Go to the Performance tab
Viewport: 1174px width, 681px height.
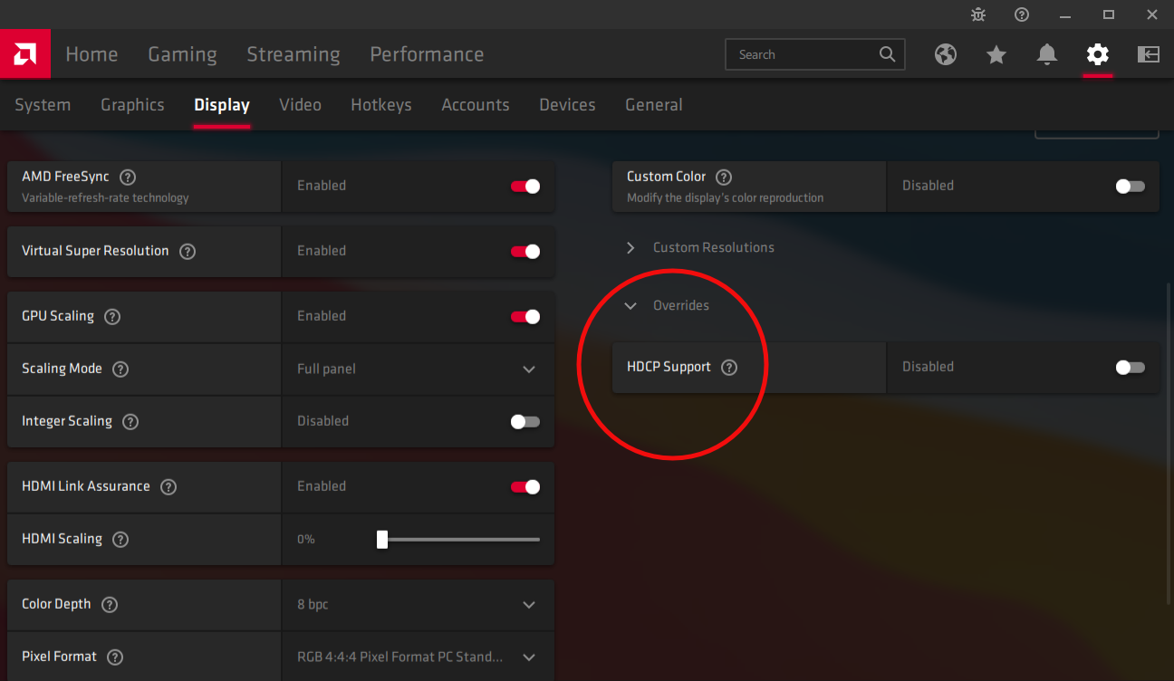[427, 54]
